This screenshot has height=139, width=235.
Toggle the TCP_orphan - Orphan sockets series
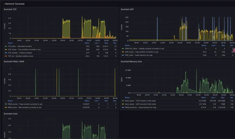pos(20,53)
